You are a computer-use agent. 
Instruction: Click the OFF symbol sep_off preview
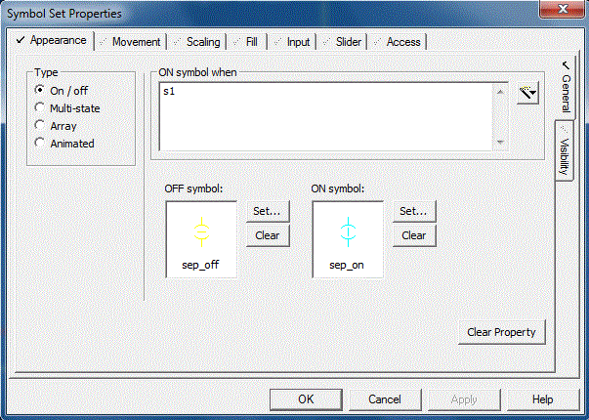coord(201,239)
